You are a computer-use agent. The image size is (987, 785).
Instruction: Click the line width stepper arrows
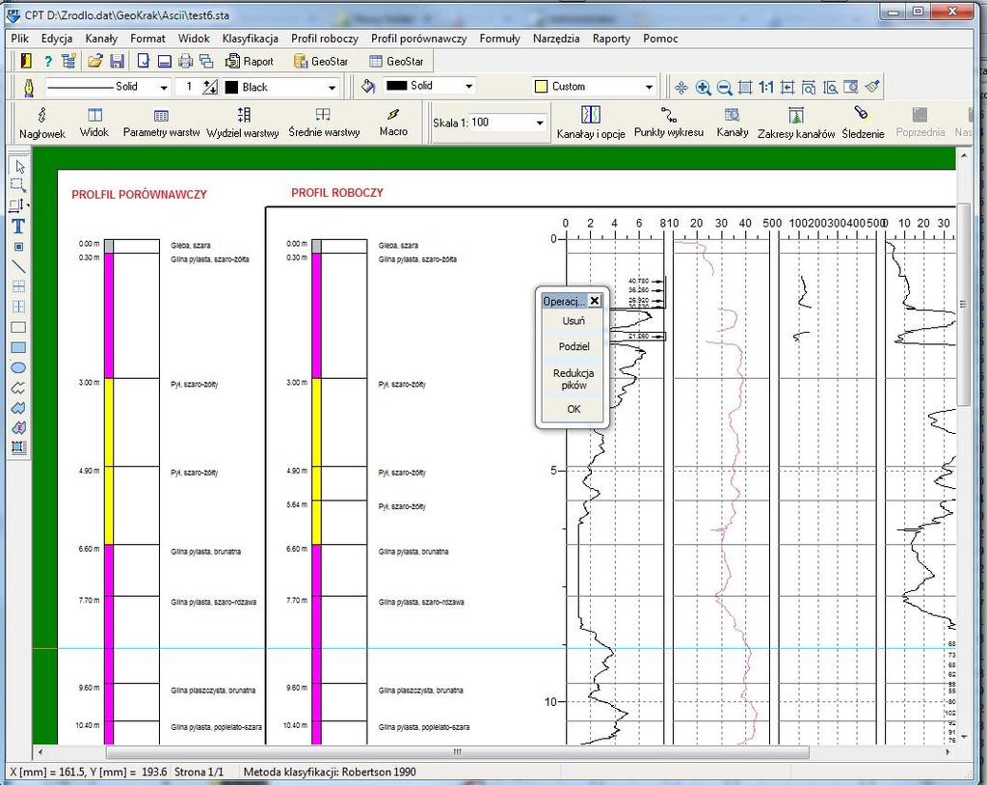point(210,87)
